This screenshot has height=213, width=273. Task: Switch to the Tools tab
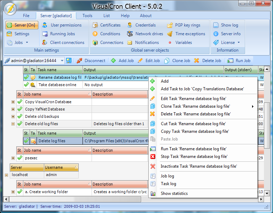(87, 15)
